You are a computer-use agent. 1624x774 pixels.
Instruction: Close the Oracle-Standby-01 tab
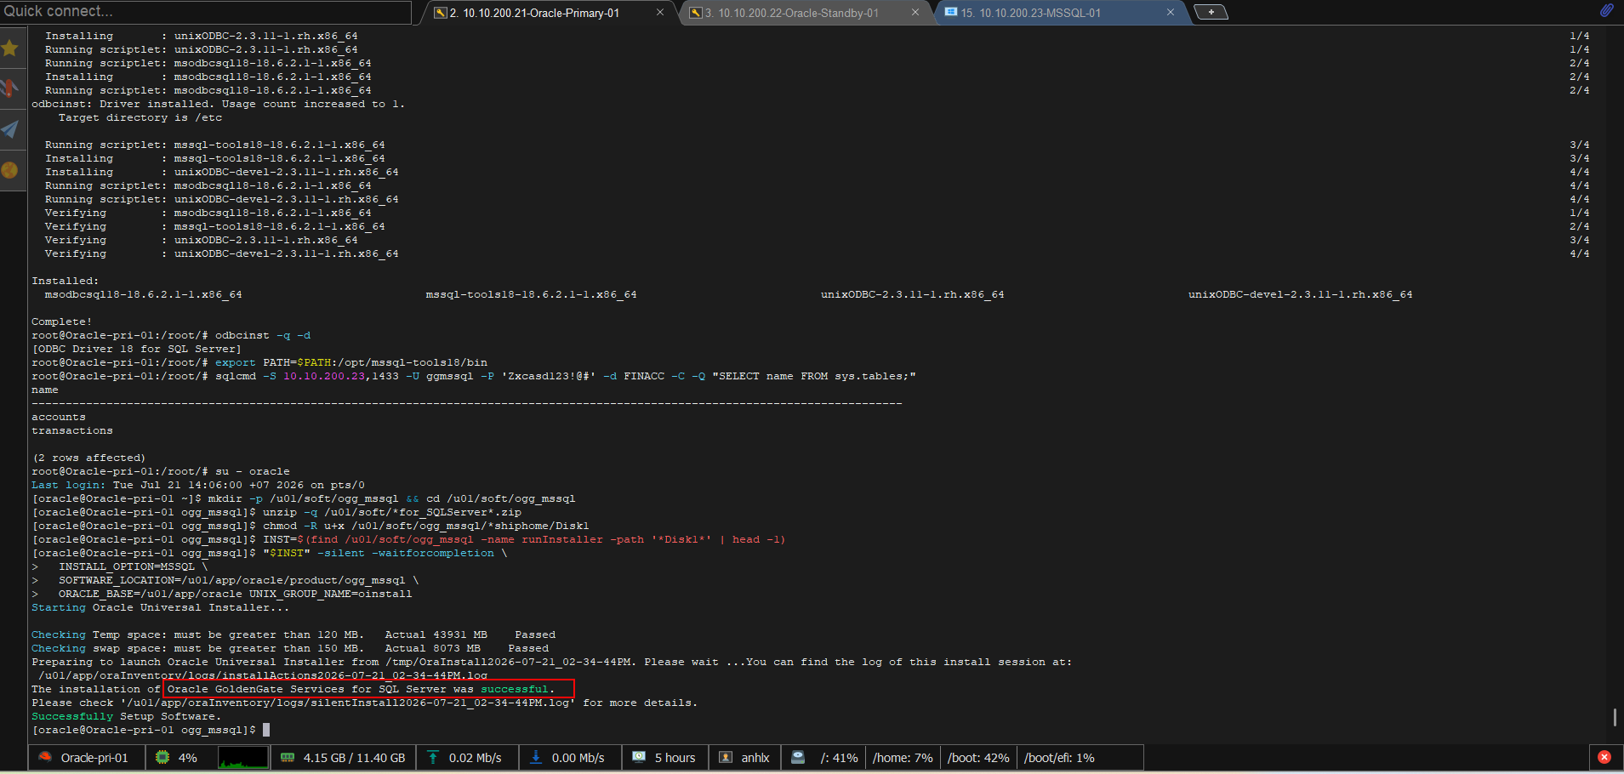915,12
